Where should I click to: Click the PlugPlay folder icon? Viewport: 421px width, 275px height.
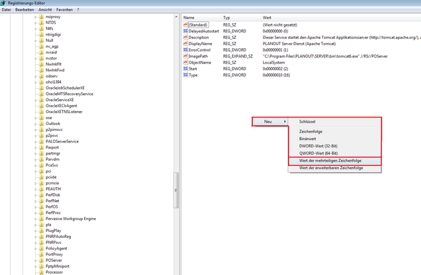pyautogui.click(x=41, y=231)
